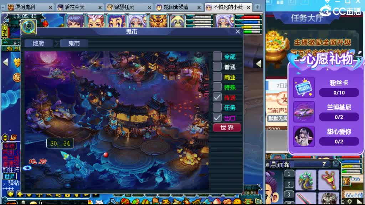
Task: Open the tab list dropdown arrow
Action: 3,7
